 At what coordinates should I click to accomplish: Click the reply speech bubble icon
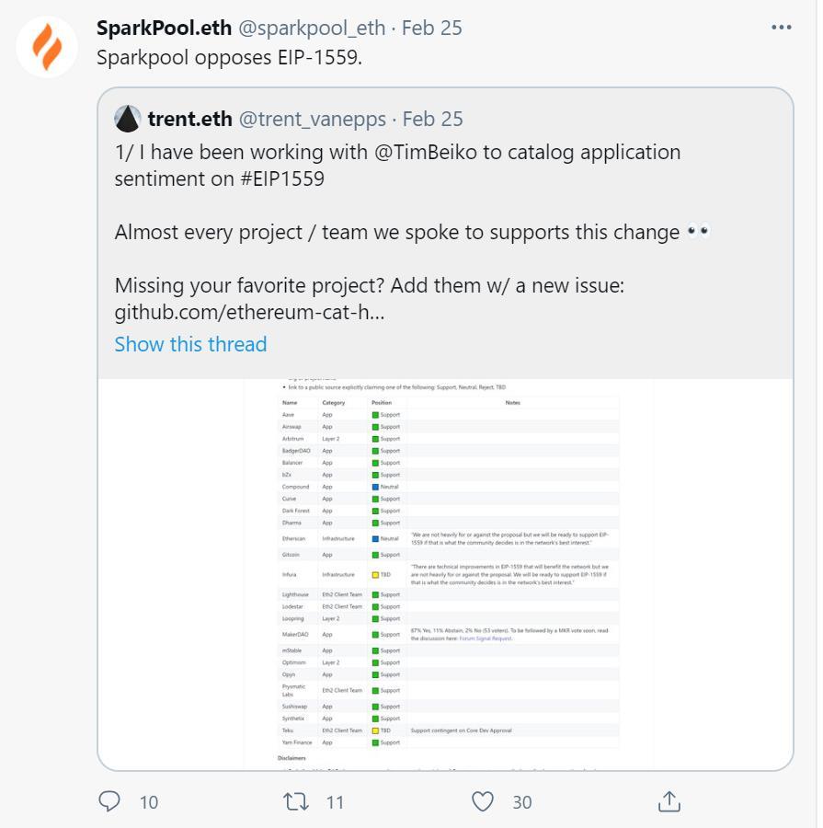click(109, 801)
